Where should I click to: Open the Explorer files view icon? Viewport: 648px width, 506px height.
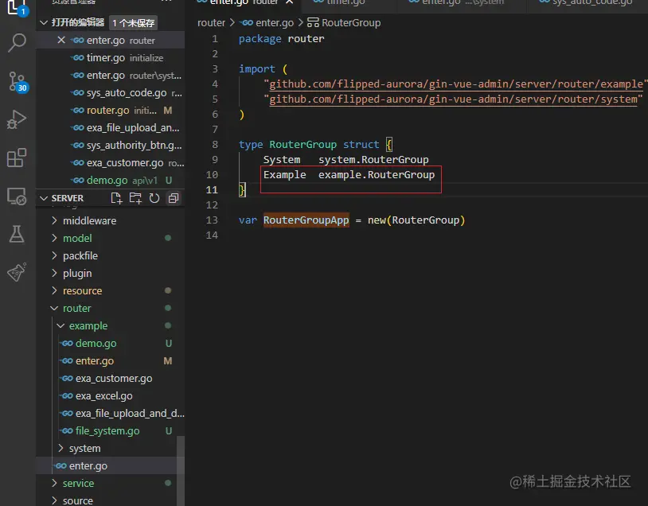tap(17, 7)
